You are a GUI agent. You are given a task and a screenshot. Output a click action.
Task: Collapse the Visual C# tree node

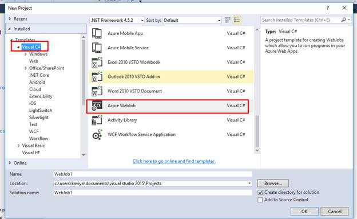18,47
